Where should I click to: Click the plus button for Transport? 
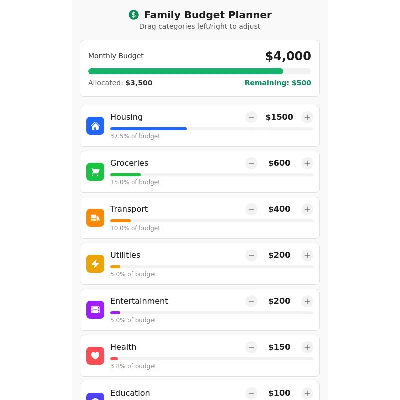(x=307, y=209)
